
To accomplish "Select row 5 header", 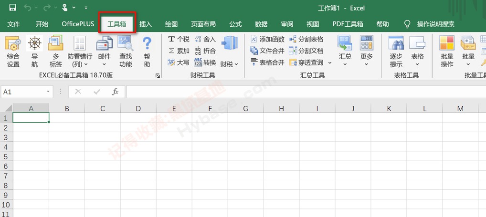I will point(6,156).
